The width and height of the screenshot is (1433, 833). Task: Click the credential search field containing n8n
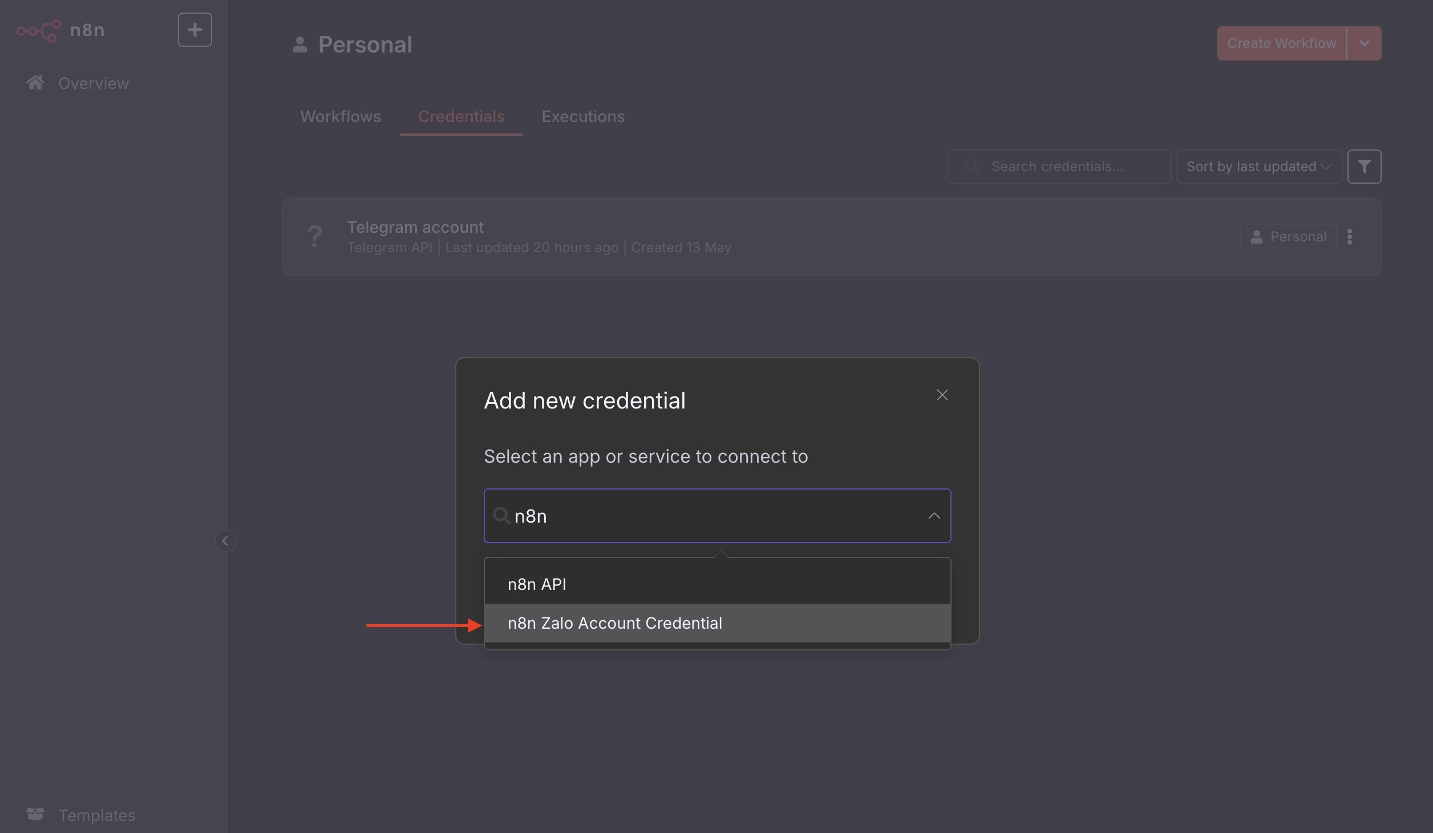click(x=717, y=516)
